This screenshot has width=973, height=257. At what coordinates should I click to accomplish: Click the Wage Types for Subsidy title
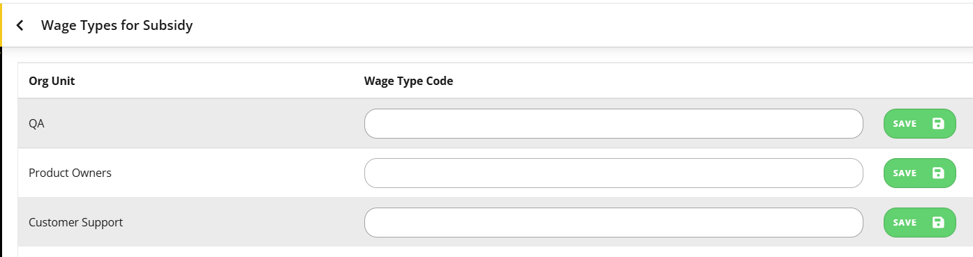[117, 26]
